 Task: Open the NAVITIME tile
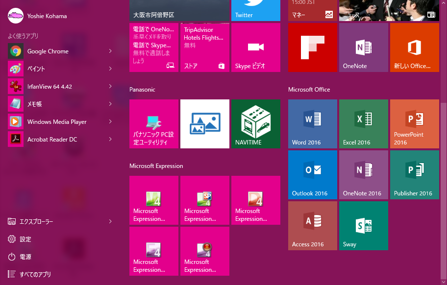(256, 124)
